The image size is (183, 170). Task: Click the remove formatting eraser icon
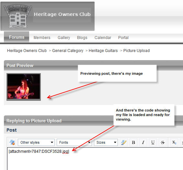point(124,142)
